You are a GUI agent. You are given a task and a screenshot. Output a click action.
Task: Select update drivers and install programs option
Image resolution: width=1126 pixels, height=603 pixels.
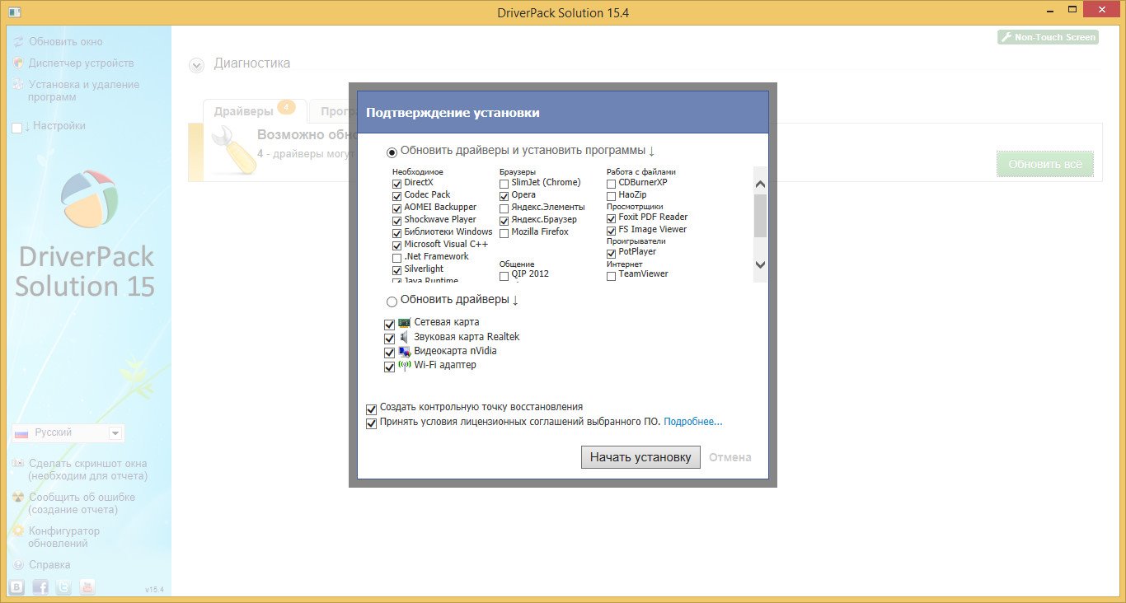(x=392, y=152)
